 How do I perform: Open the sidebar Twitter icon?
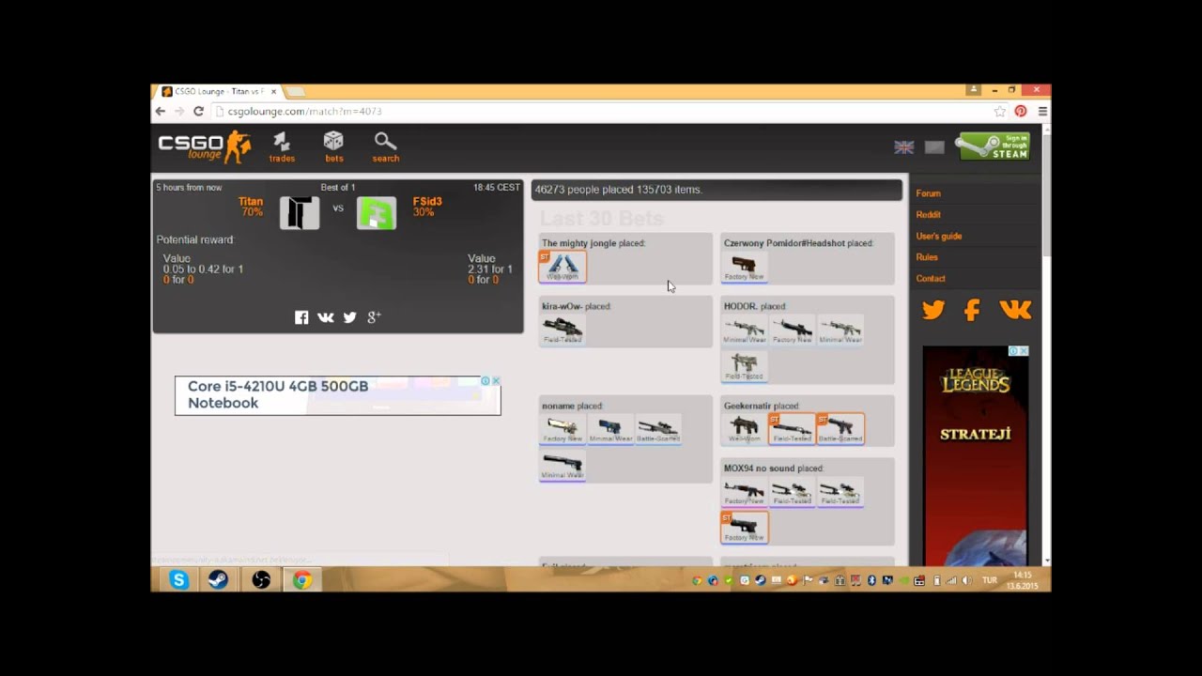[x=933, y=310]
